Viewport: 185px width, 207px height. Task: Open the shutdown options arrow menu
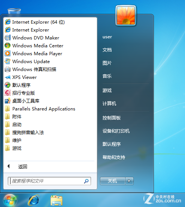(x=129, y=181)
